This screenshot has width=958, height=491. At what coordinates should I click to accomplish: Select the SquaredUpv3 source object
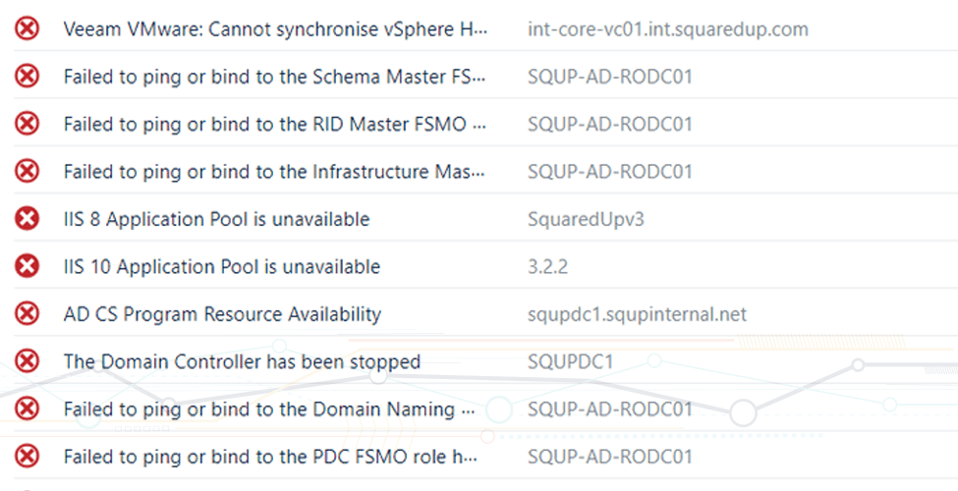pyautogui.click(x=586, y=219)
